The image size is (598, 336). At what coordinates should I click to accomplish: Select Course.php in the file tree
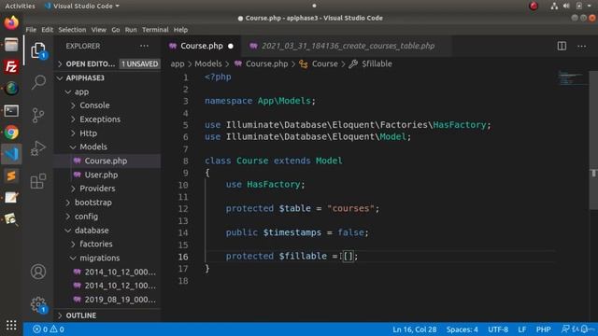108,161
